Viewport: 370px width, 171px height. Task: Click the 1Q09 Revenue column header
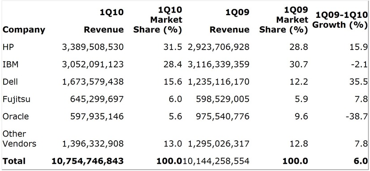click(229, 21)
